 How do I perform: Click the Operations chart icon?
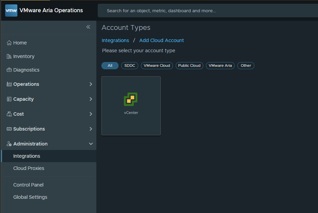[9, 84]
